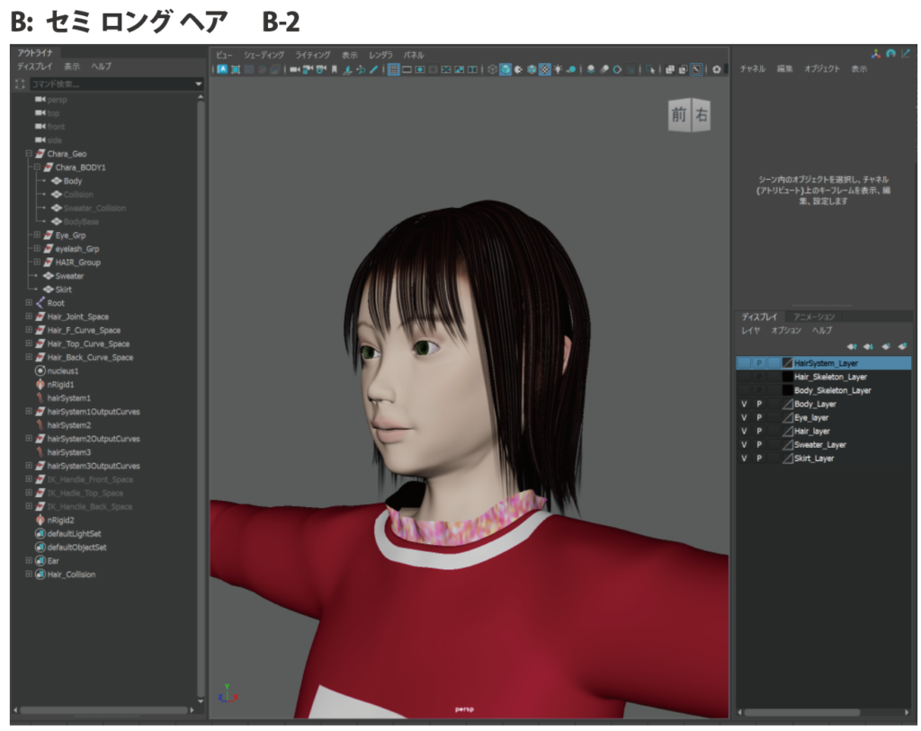The height and width of the screenshot is (731, 921).
Task: Expand the HAIR_Group node
Action: tap(37, 263)
